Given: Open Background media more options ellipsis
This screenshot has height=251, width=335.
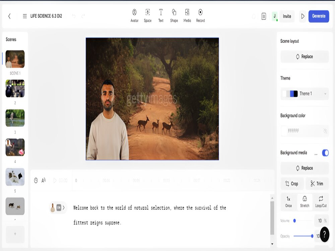Looking at the screenshot, I should 316,154.
